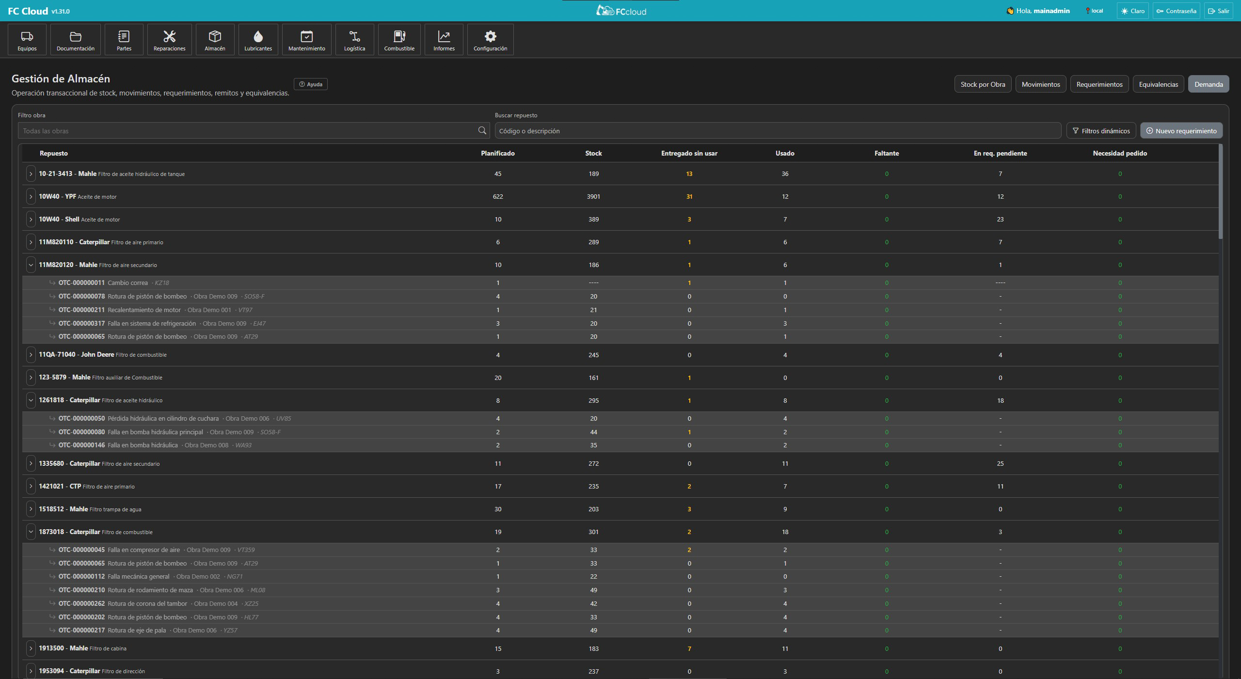Screen dimensions: 1241x679
Task: Open the Filtros dinámicos button
Action: point(1101,130)
